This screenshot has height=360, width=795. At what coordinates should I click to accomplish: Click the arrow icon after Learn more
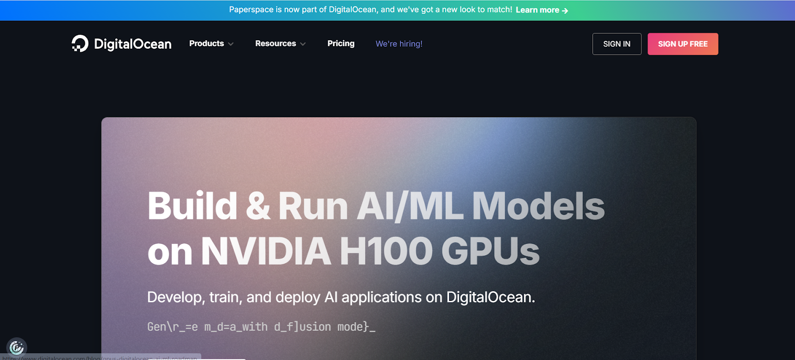565,10
